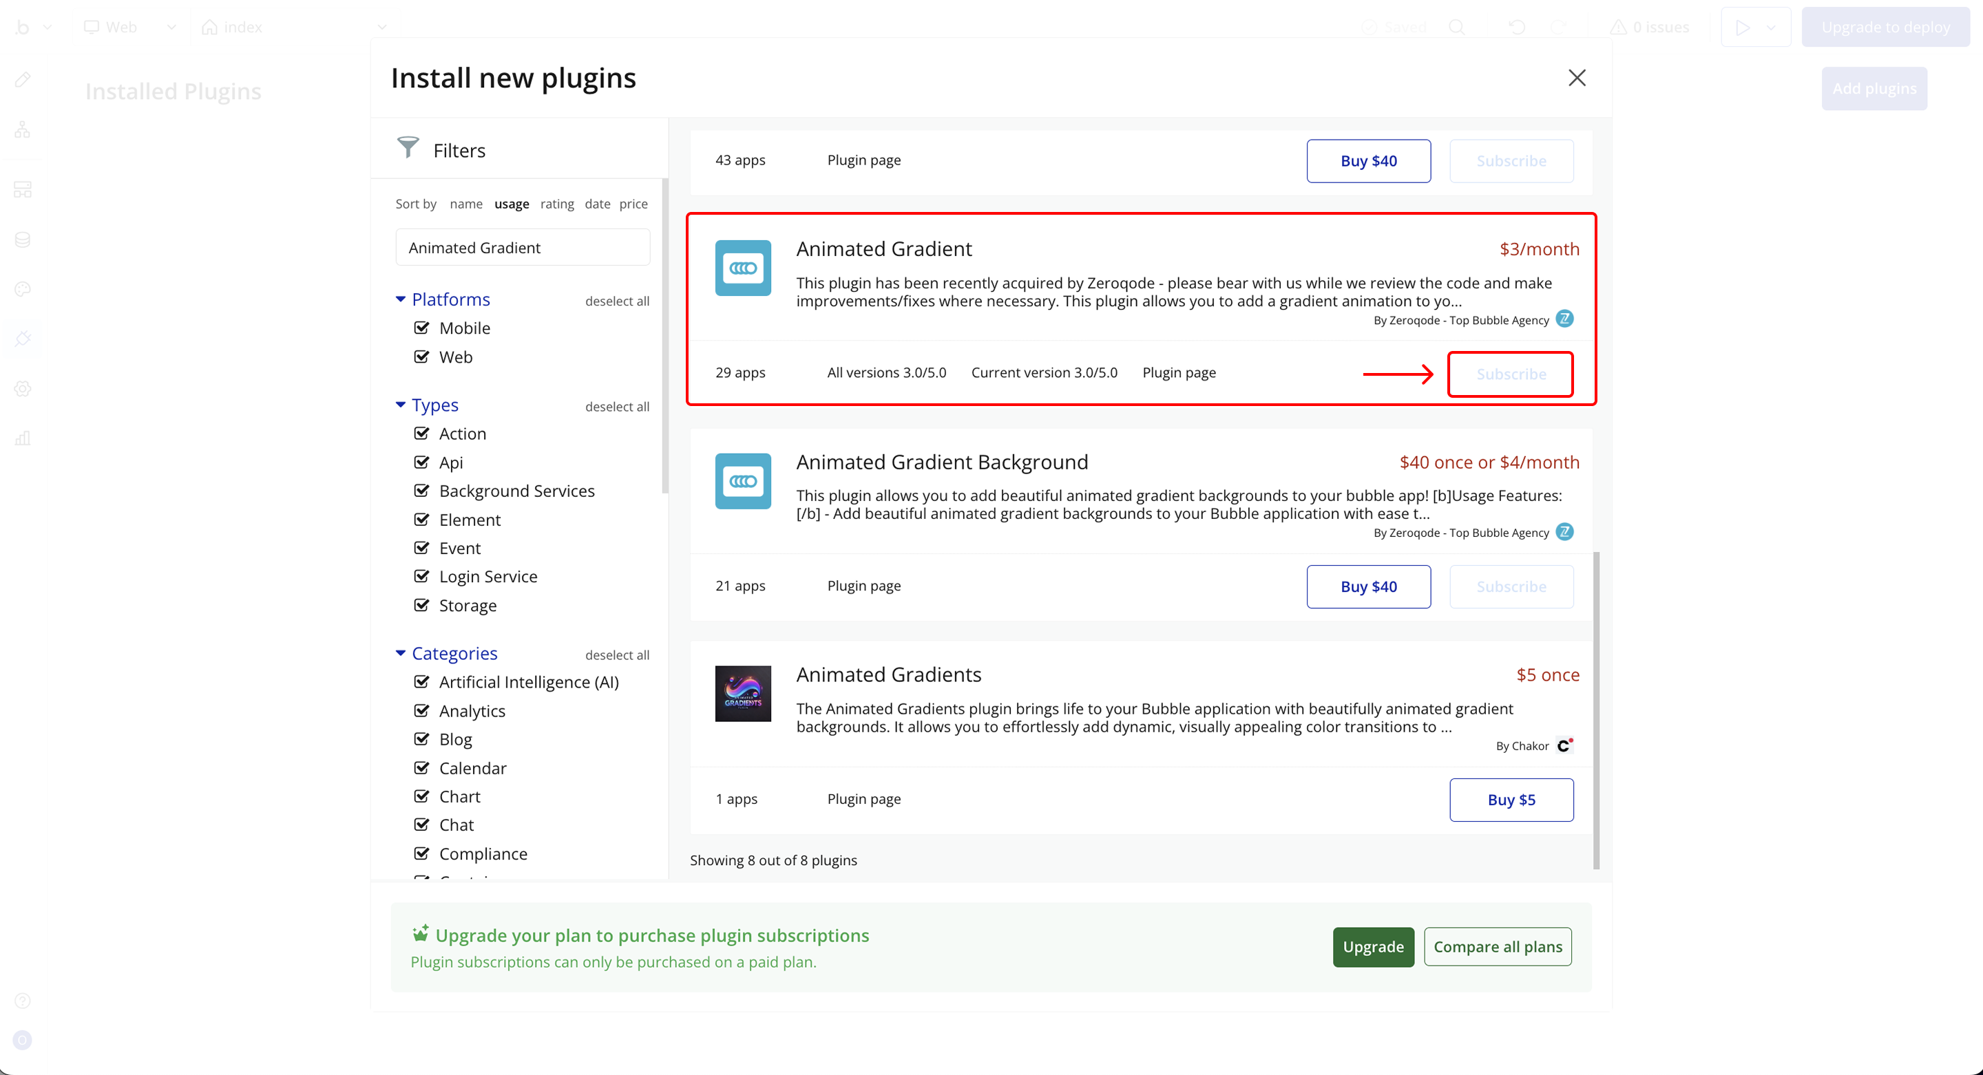Click the Zeroqode badge on Animated Gradient
The height and width of the screenshot is (1075, 1983).
(1564, 319)
